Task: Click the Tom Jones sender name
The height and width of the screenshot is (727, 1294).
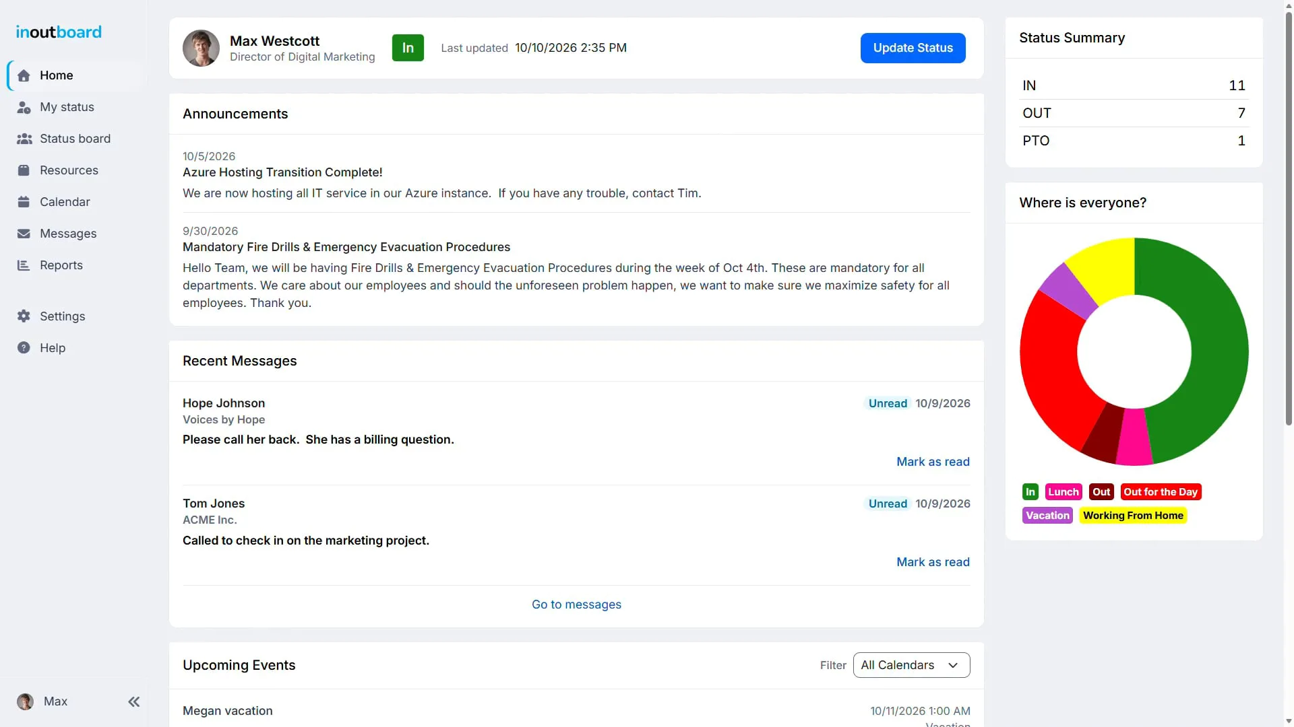Action: (x=214, y=504)
